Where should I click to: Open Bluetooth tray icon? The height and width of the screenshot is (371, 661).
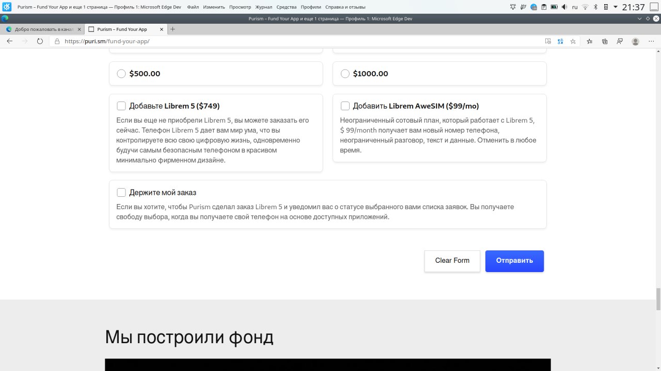[595, 7]
